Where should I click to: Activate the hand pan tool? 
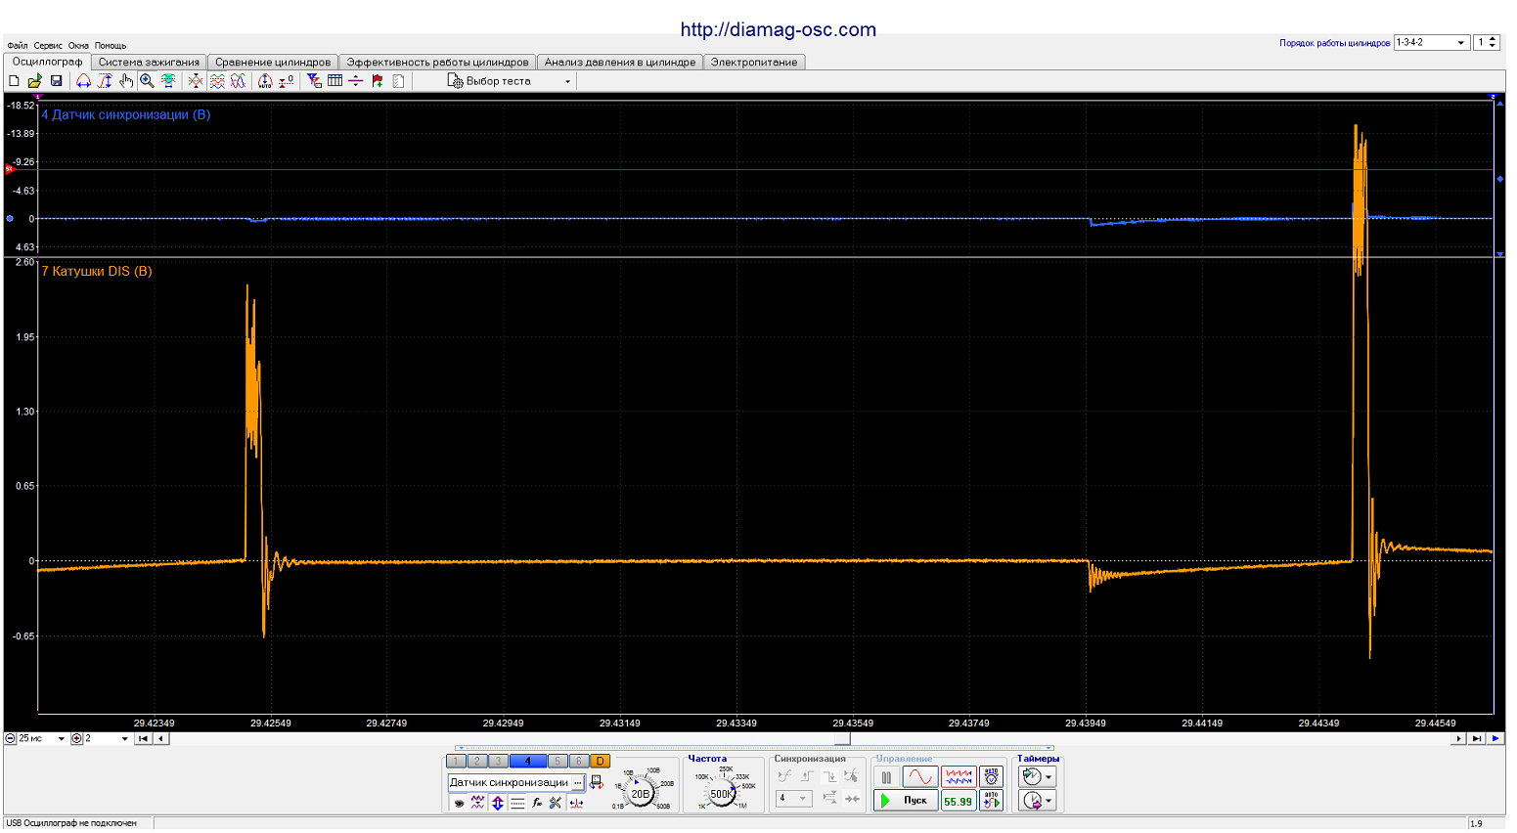point(126,81)
